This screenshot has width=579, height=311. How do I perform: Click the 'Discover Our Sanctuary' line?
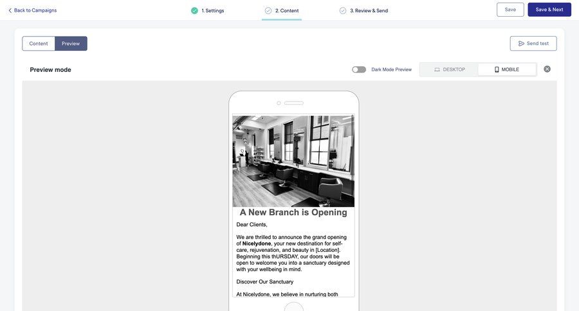coord(264,281)
